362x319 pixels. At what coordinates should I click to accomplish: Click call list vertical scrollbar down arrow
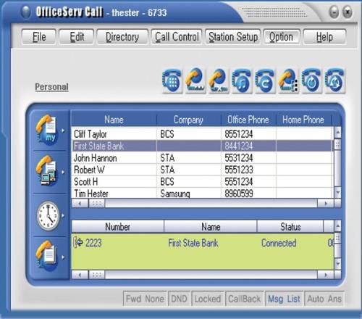(337, 264)
